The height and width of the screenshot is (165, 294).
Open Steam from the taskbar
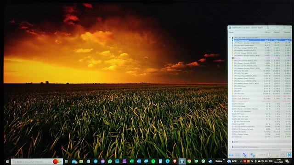pyautogui.click(x=210, y=161)
